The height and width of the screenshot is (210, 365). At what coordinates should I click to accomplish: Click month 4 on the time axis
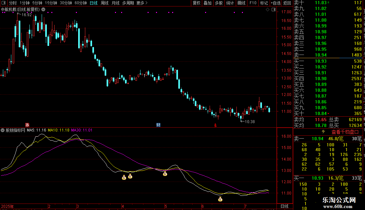click(123, 206)
